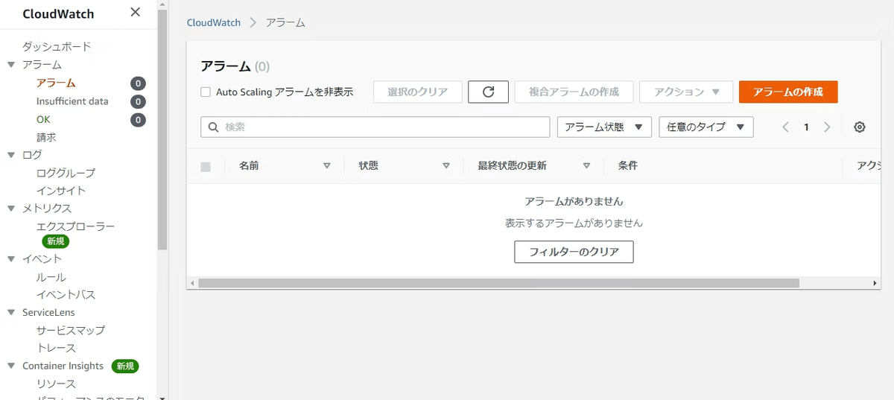Open イベントバス in the sidebar
The height and width of the screenshot is (400, 894).
[x=66, y=295]
